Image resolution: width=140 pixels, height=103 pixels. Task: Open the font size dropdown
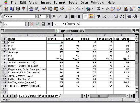(48, 16)
